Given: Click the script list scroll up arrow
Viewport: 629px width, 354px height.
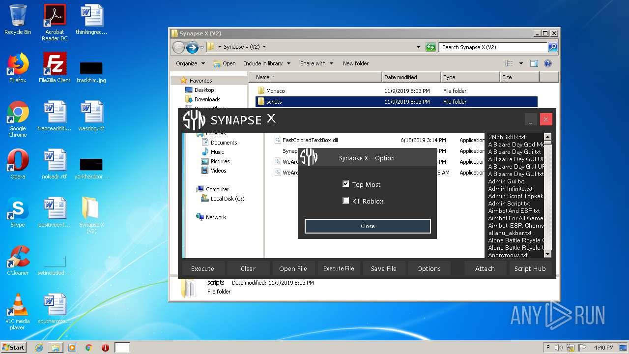Looking at the screenshot, I should 548,137.
